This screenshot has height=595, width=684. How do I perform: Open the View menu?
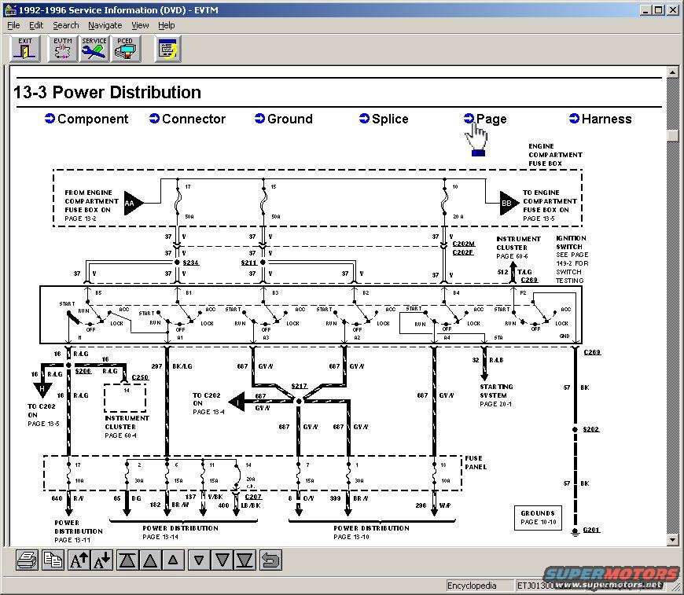pyautogui.click(x=140, y=25)
